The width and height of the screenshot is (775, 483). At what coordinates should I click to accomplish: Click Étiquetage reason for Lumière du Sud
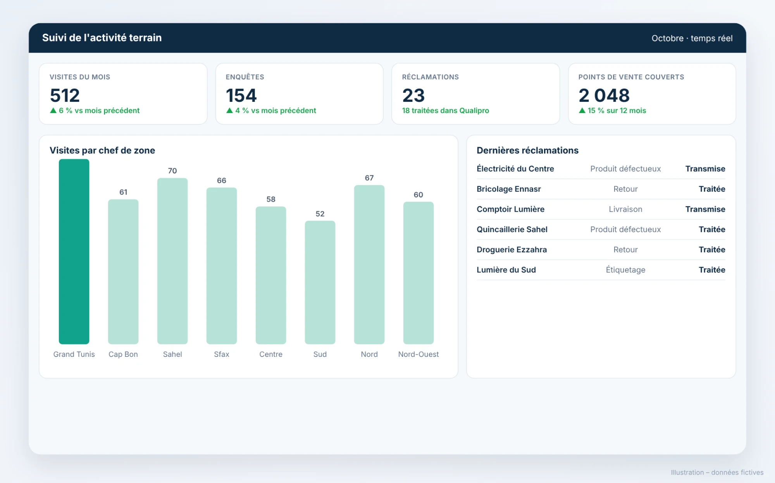point(625,270)
